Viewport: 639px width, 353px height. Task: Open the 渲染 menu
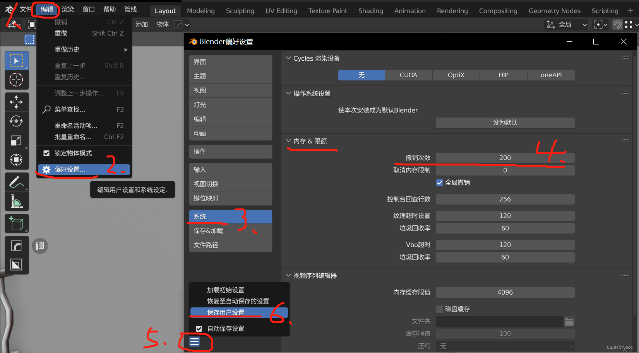[68, 9]
